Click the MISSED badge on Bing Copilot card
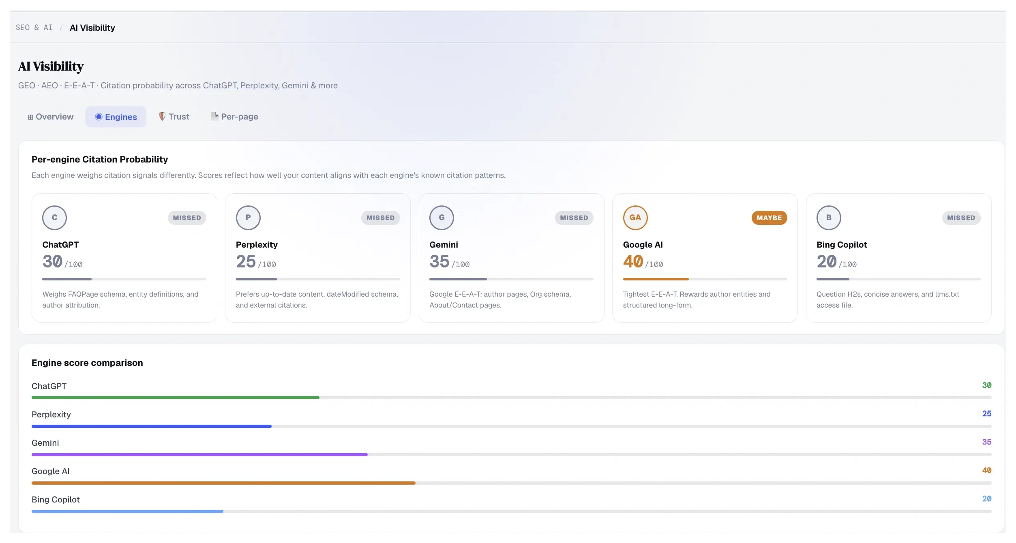Viewport: 1016px width, 543px height. click(961, 218)
